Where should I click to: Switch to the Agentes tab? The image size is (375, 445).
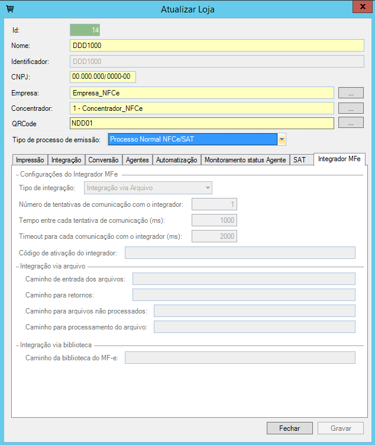click(137, 160)
